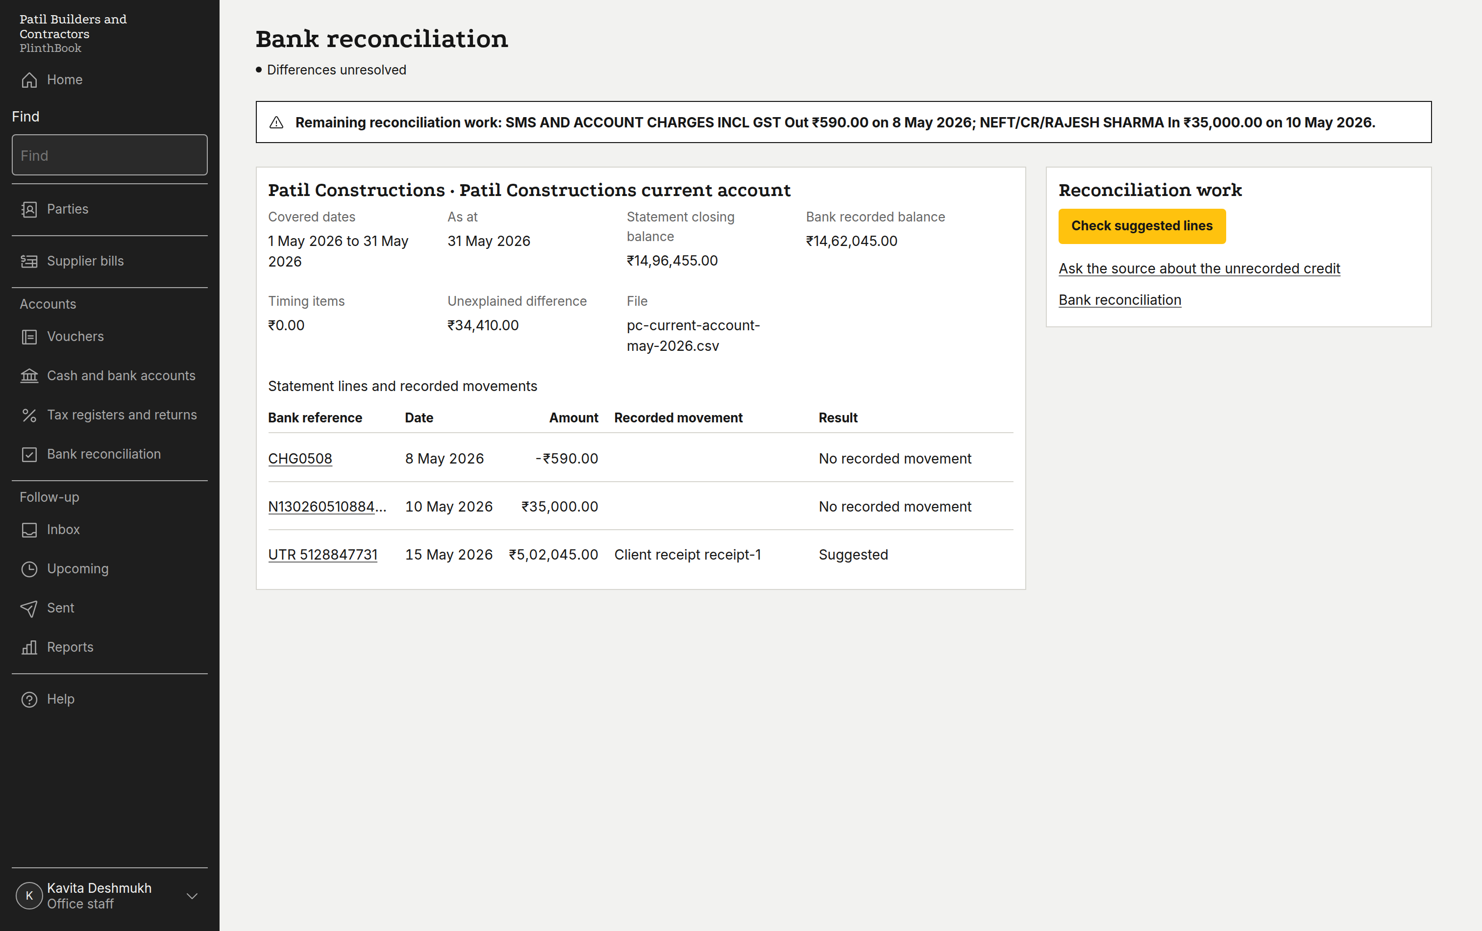Click the Inbox tray icon
This screenshot has width=1482, height=931.
click(x=29, y=530)
